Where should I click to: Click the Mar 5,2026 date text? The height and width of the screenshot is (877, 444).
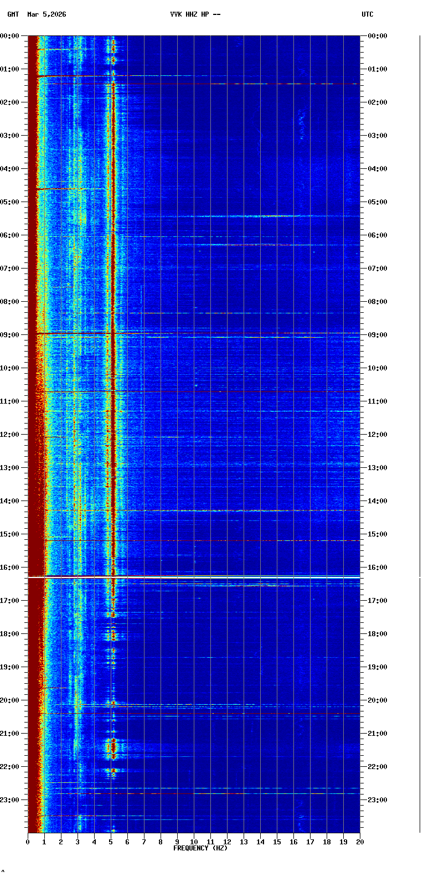coord(47,14)
